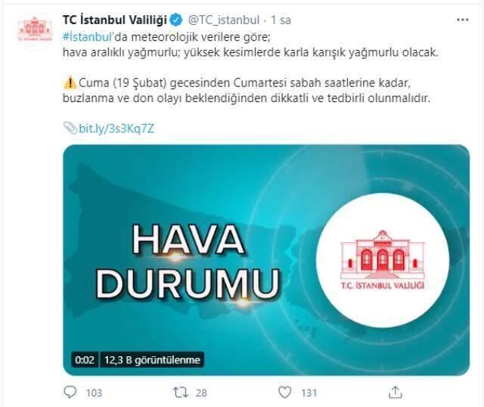Click the 28 retweets count
This screenshot has width=484, height=407.
201,393
